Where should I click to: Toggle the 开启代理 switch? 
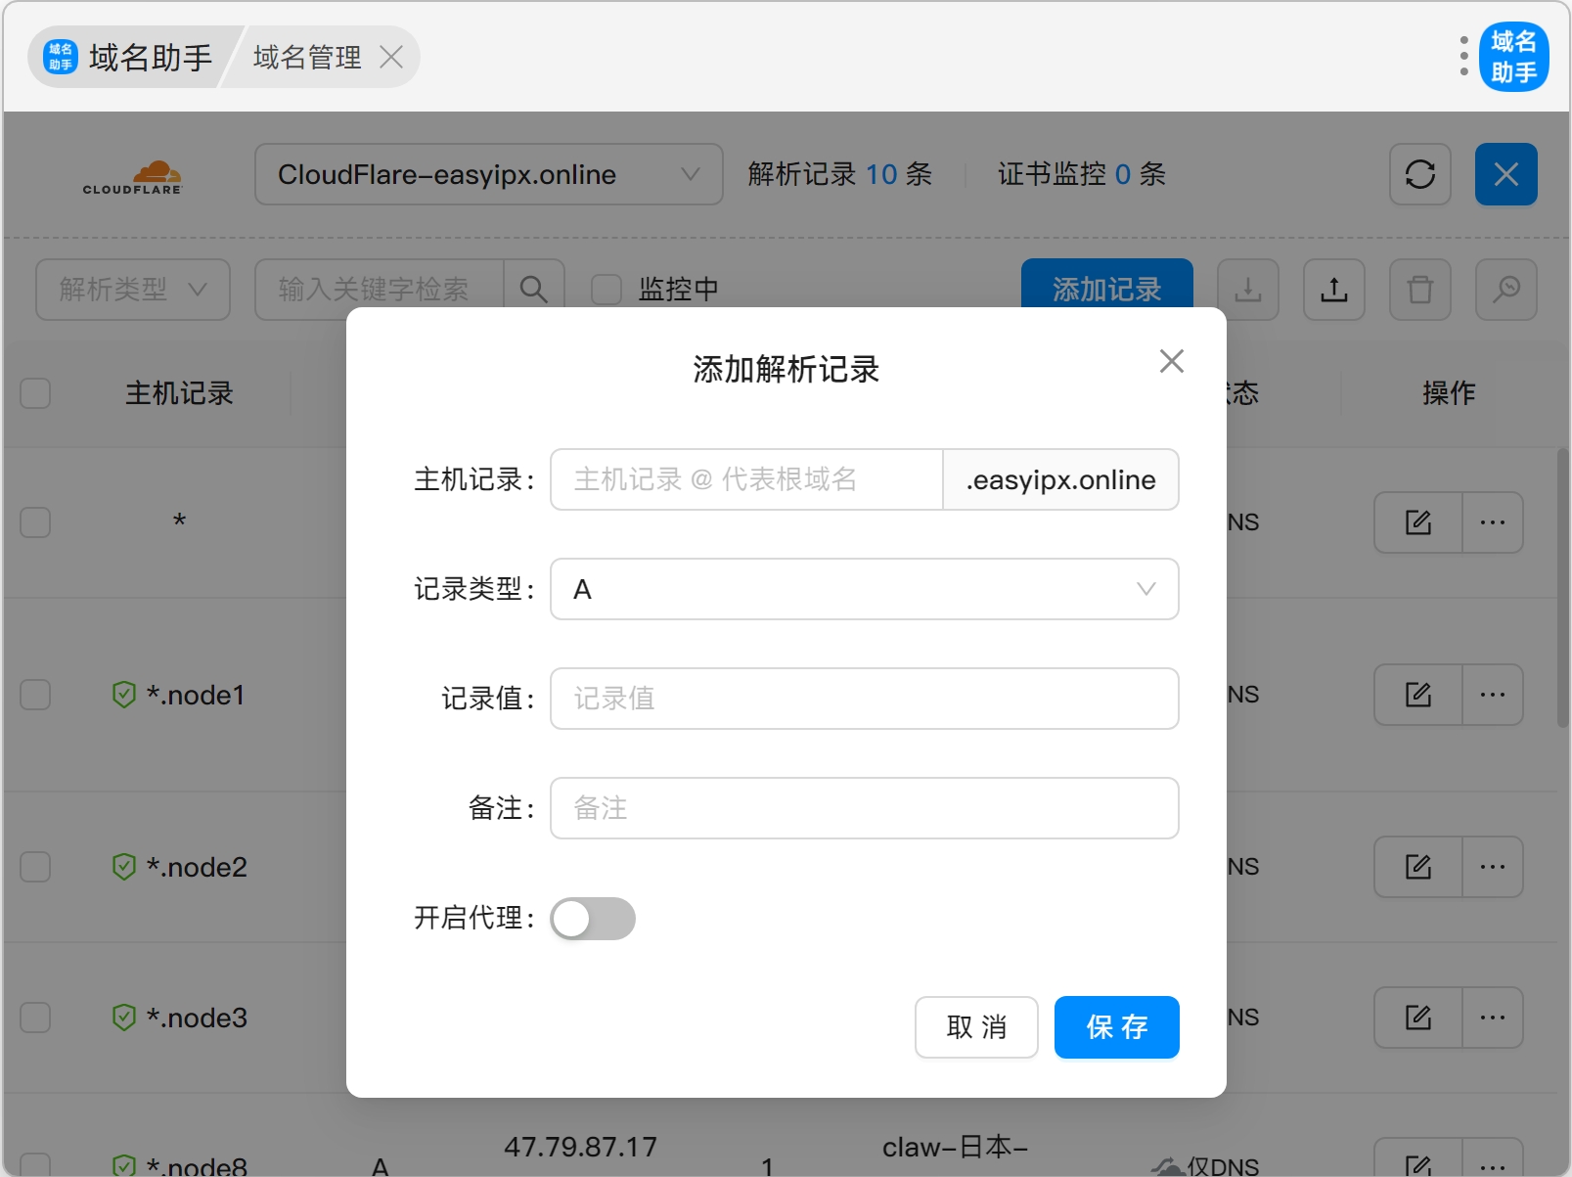click(x=593, y=919)
